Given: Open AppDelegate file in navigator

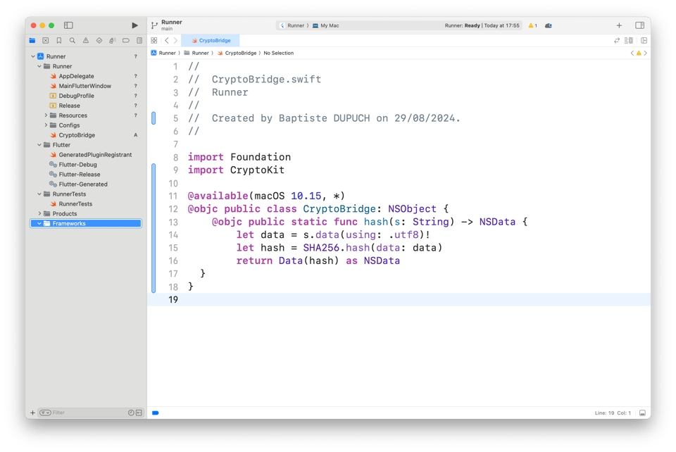Looking at the screenshot, I should [x=76, y=76].
